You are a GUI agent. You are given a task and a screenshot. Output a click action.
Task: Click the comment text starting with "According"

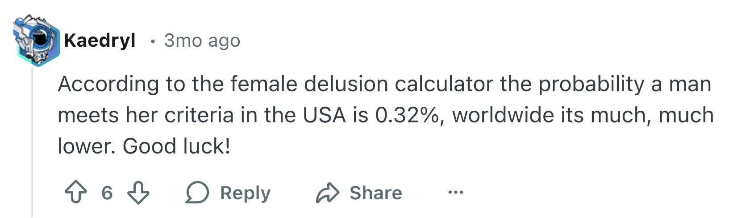pos(108,84)
